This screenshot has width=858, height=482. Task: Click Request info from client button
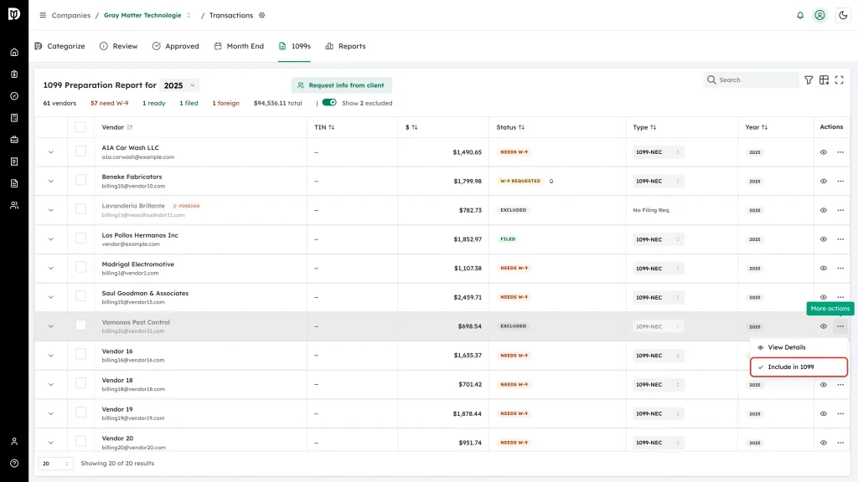342,85
